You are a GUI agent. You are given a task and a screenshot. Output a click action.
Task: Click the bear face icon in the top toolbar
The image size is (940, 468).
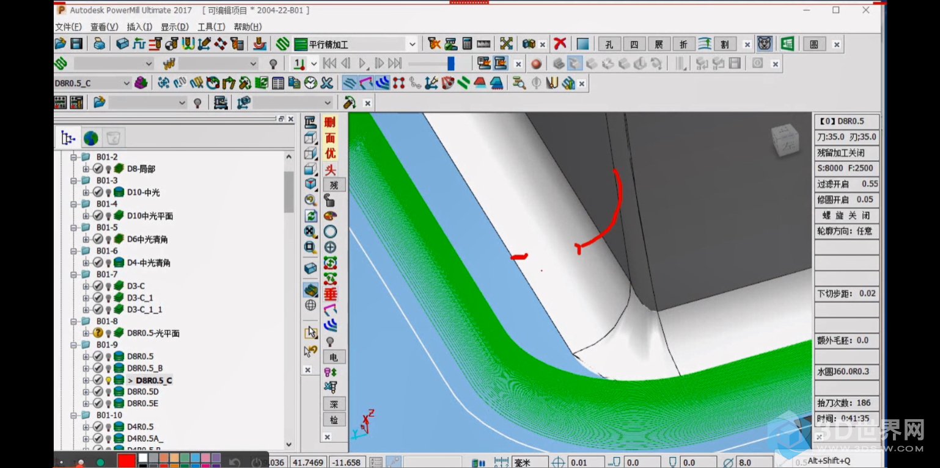765,44
